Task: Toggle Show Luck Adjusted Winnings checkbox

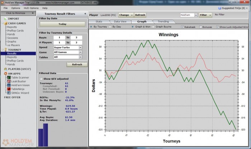Action: tap(218, 27)
